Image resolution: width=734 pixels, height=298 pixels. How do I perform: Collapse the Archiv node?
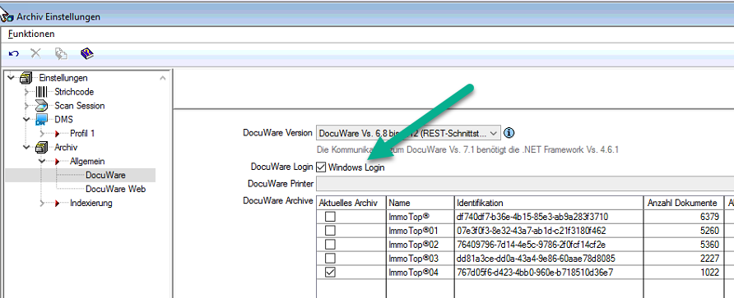26,148
